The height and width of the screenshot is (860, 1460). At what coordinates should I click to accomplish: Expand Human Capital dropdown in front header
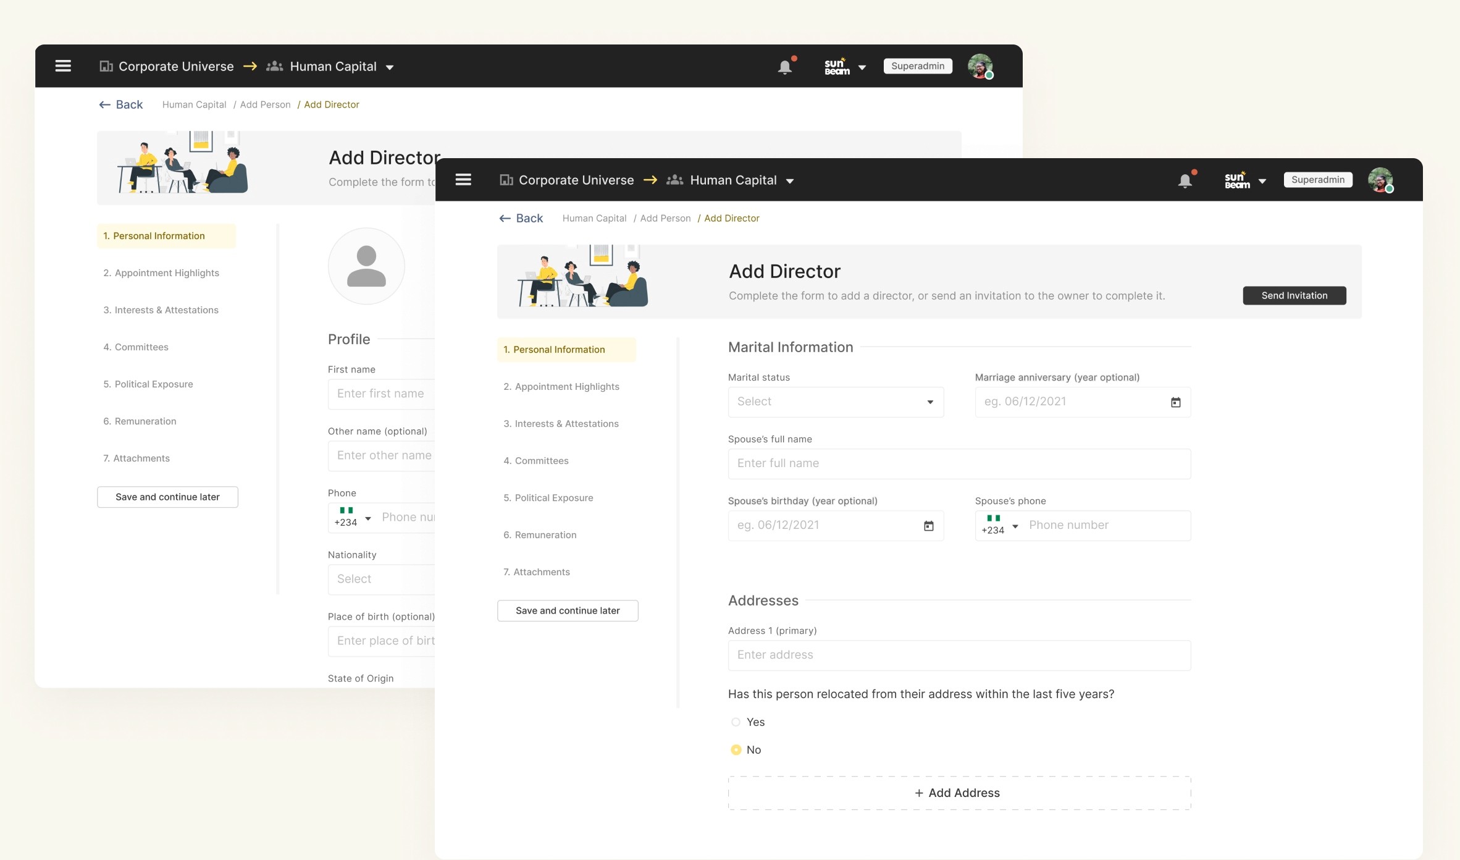point(789,181)
